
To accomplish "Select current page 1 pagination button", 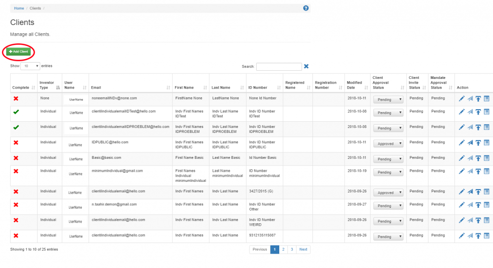I will tap(274, 249).
